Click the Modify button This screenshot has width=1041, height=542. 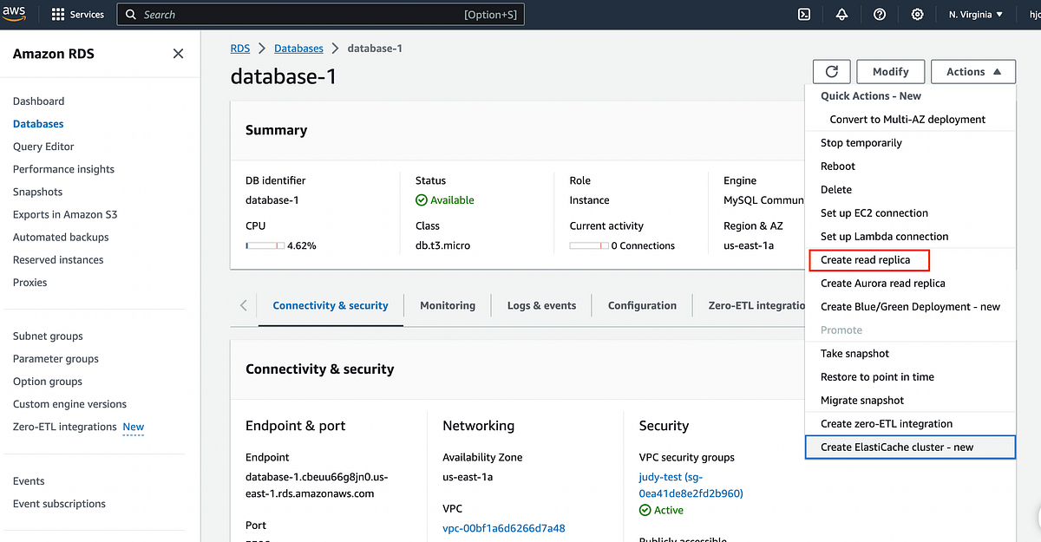pos(890,71)
